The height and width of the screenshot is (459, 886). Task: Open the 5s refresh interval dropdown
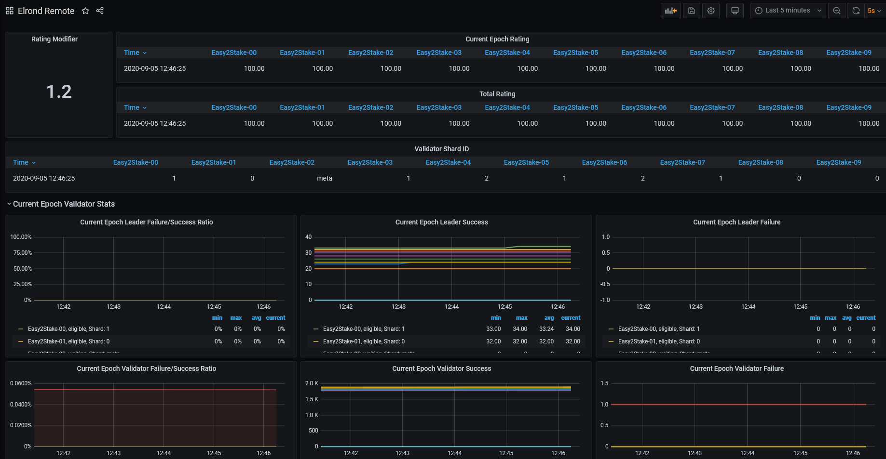pyautogui.click(x=875, y=11)
